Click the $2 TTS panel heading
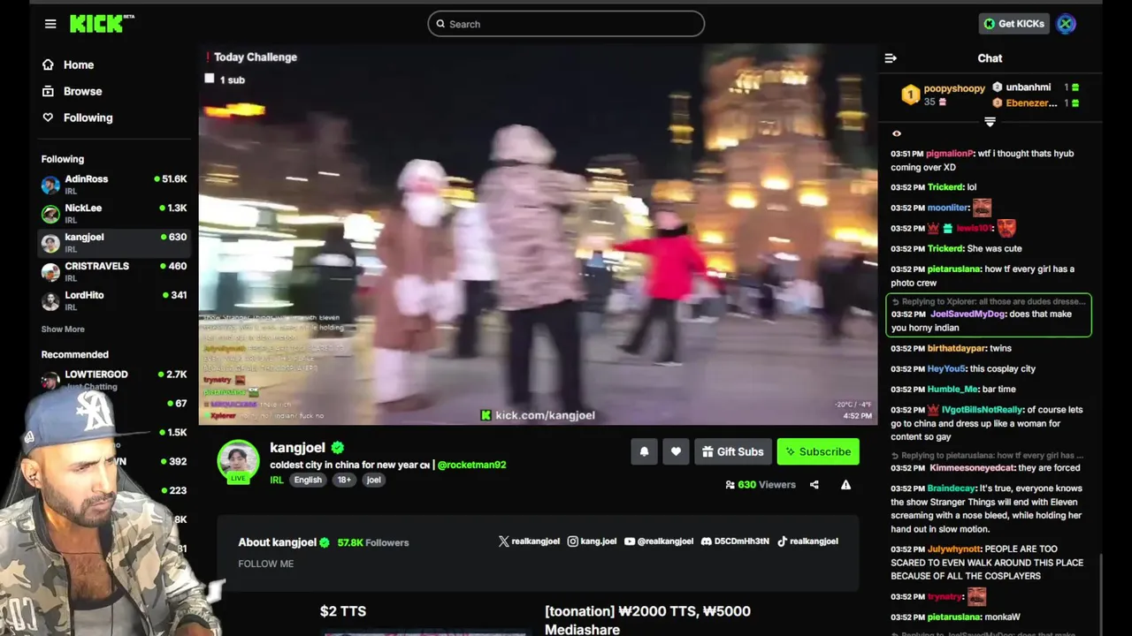The width and height of the screenshot is (1132, 636). 343,611
